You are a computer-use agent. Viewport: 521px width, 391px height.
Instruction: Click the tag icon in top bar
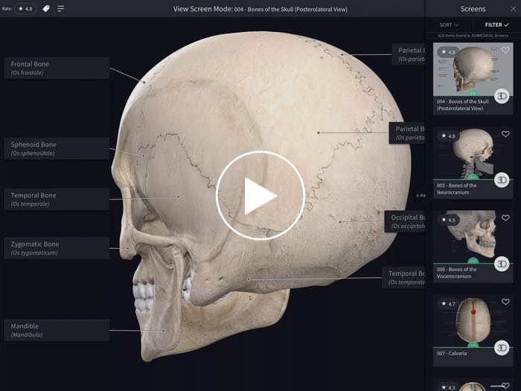click(46, 9)
